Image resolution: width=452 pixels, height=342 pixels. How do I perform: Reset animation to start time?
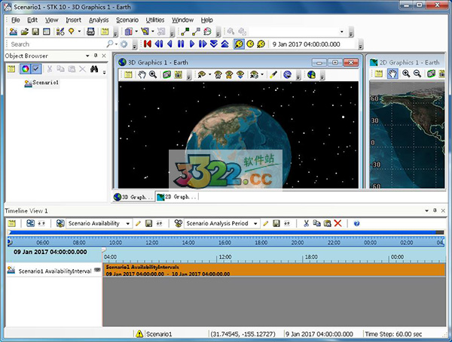147,44
